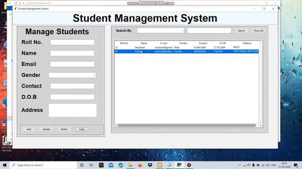Click the Roll No. input field

(x=72, y=42)
